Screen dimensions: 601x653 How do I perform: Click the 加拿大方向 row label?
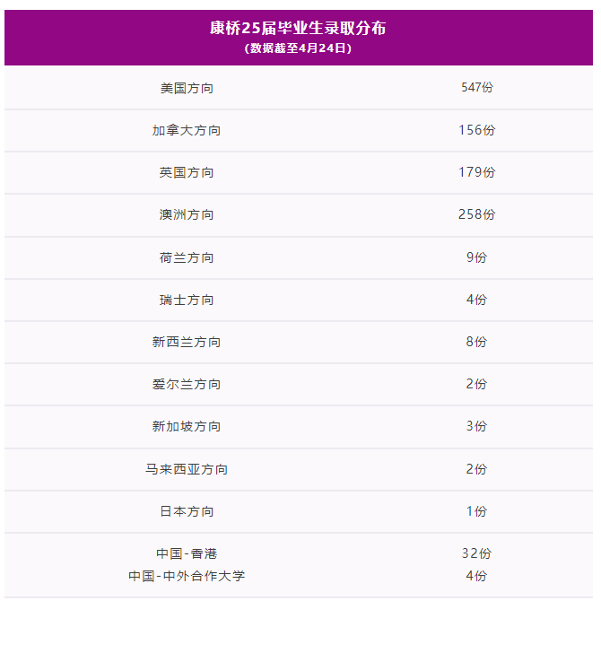click(187, 130)
